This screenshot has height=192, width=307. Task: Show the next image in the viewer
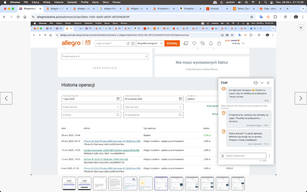tap(301, 98)
